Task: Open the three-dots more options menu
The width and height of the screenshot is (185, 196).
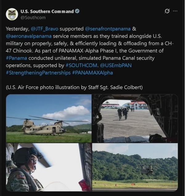Action: pos(175,11)
